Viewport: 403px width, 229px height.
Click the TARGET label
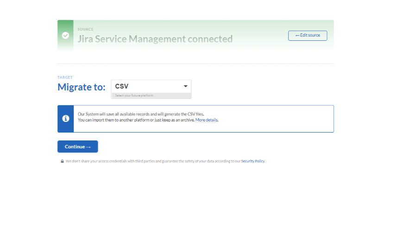[x=65, y=77]
